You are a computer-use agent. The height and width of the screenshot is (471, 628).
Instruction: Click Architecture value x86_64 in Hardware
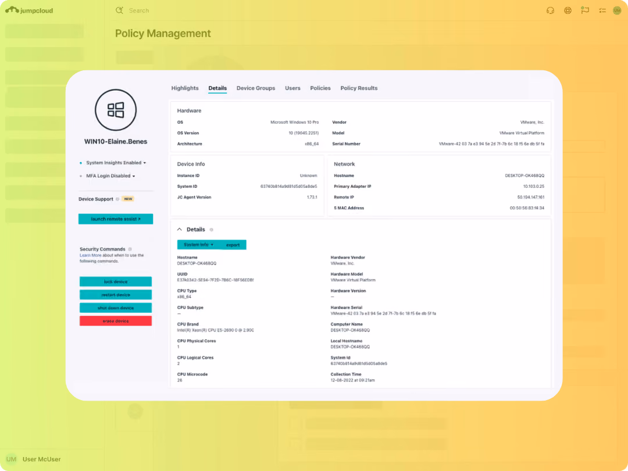pyautogui.click(x=312, y=144)
